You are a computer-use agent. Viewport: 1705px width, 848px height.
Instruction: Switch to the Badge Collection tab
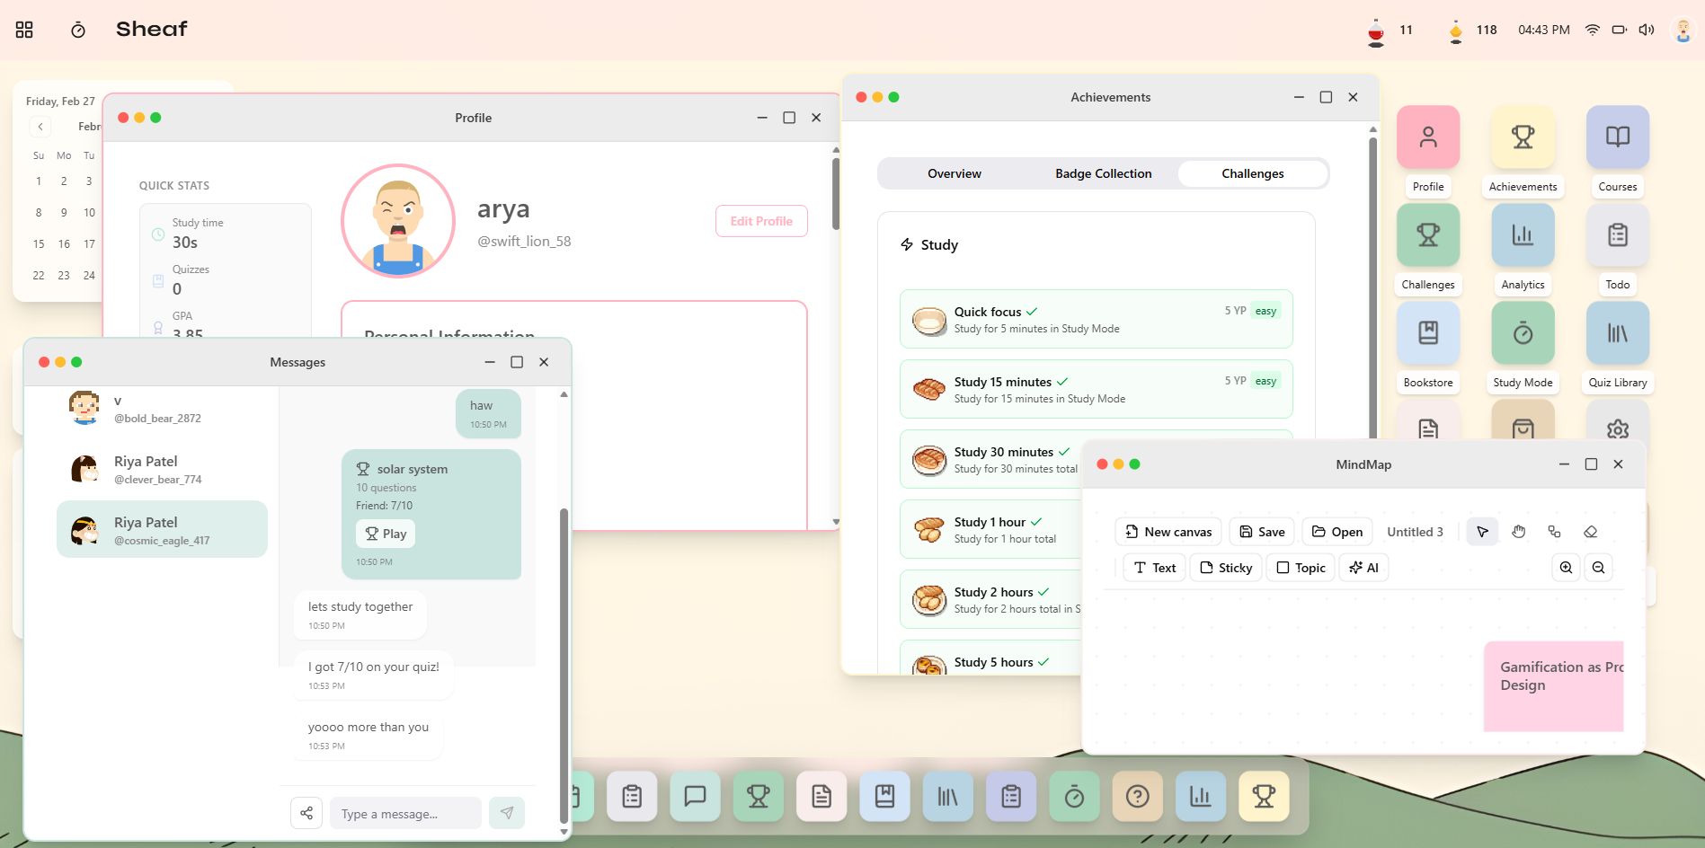click(x=1103, y=173)
